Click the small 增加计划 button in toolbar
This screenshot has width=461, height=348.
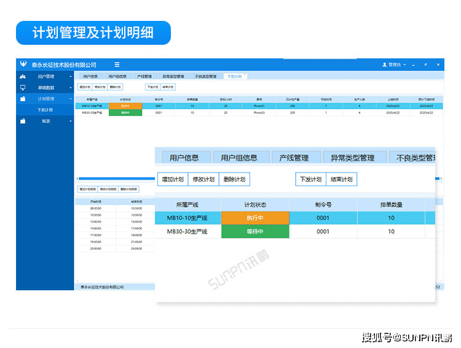click(84, 87)
